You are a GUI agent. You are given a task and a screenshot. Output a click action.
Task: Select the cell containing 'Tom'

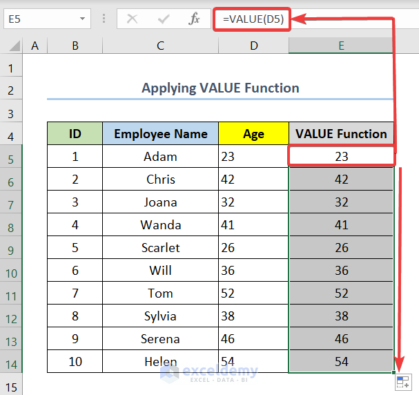pyautogui.click(x=160, y=293)
